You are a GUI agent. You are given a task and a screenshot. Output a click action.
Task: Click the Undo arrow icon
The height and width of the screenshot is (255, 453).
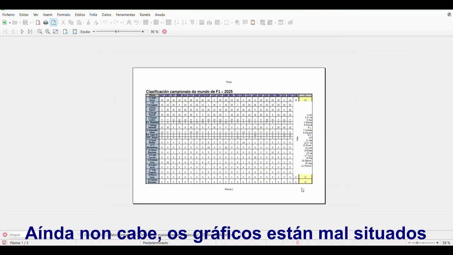pos(105,23)
